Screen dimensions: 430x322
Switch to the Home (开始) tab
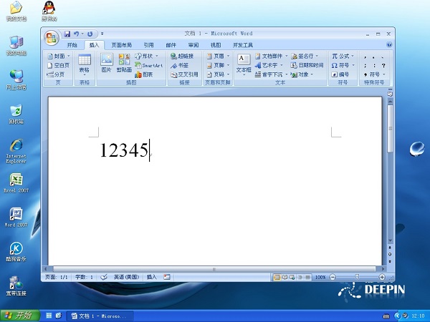tap(72, 45)
